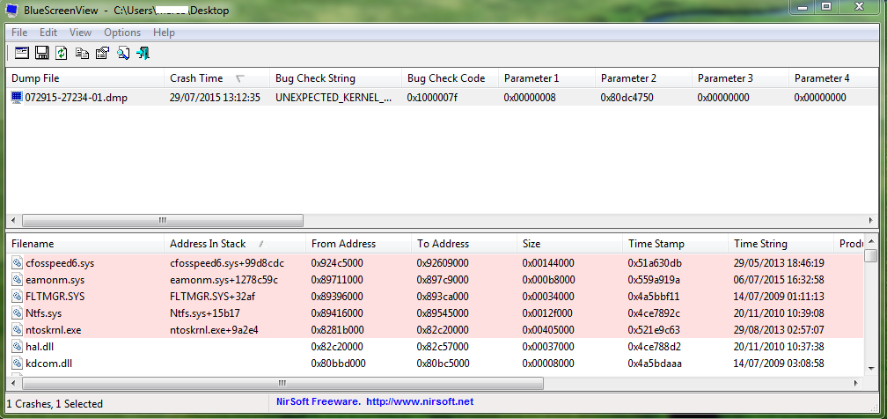Screen dimensions: 887x419
Task: Click the Parameter 4 column header
Action: [x=832, y=78]
